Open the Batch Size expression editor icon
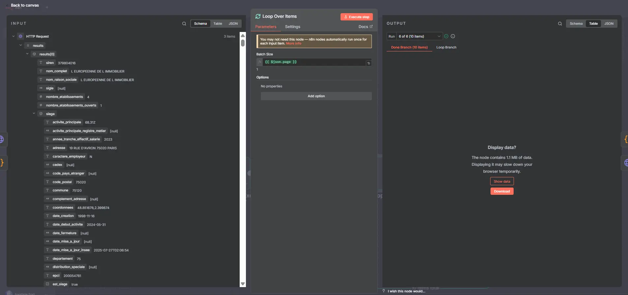Screen dimensions: 628x295 369,63
